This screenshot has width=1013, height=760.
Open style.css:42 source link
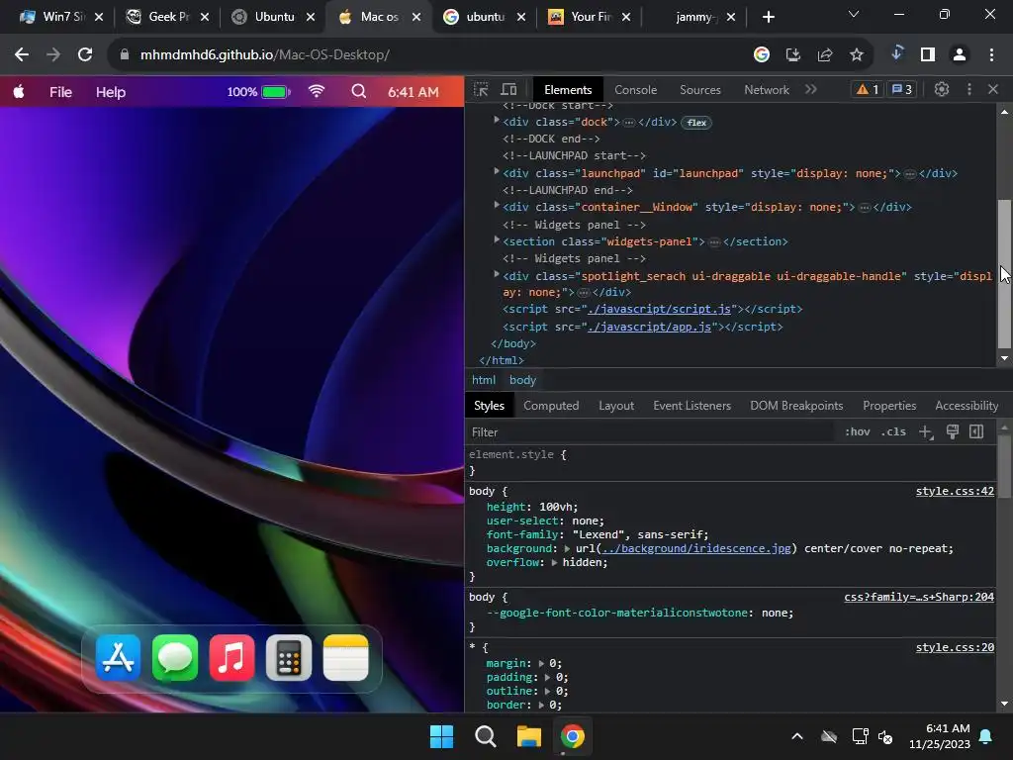coord(955,491)
